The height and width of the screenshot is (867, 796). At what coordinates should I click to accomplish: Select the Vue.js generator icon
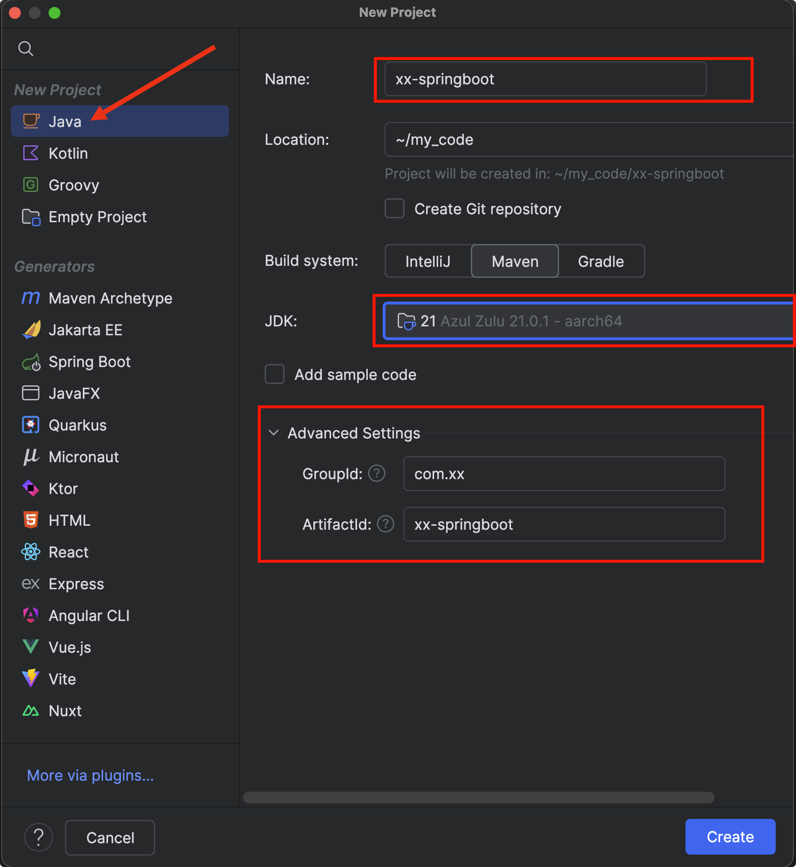(31, 647)
